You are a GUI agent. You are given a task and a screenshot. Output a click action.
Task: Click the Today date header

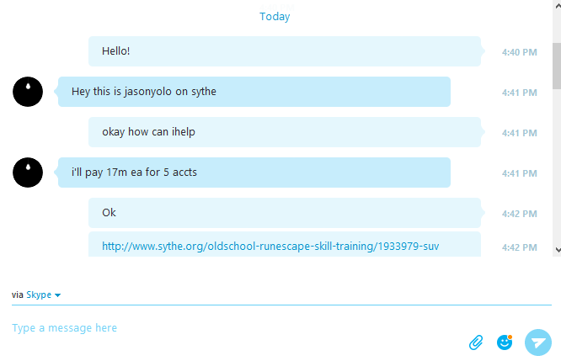pyautogui.click(x=275, y=17)
